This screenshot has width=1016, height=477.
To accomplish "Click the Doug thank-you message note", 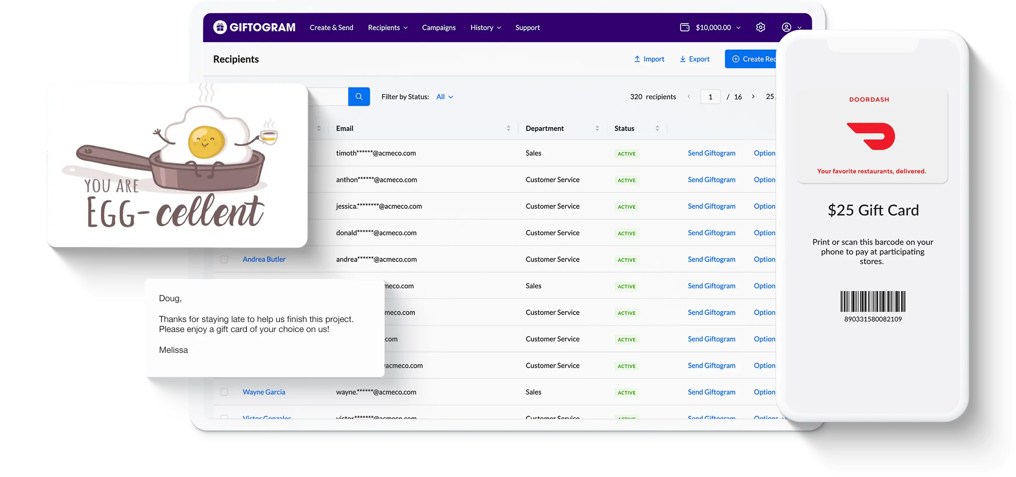I will click(x=265, y=328).
